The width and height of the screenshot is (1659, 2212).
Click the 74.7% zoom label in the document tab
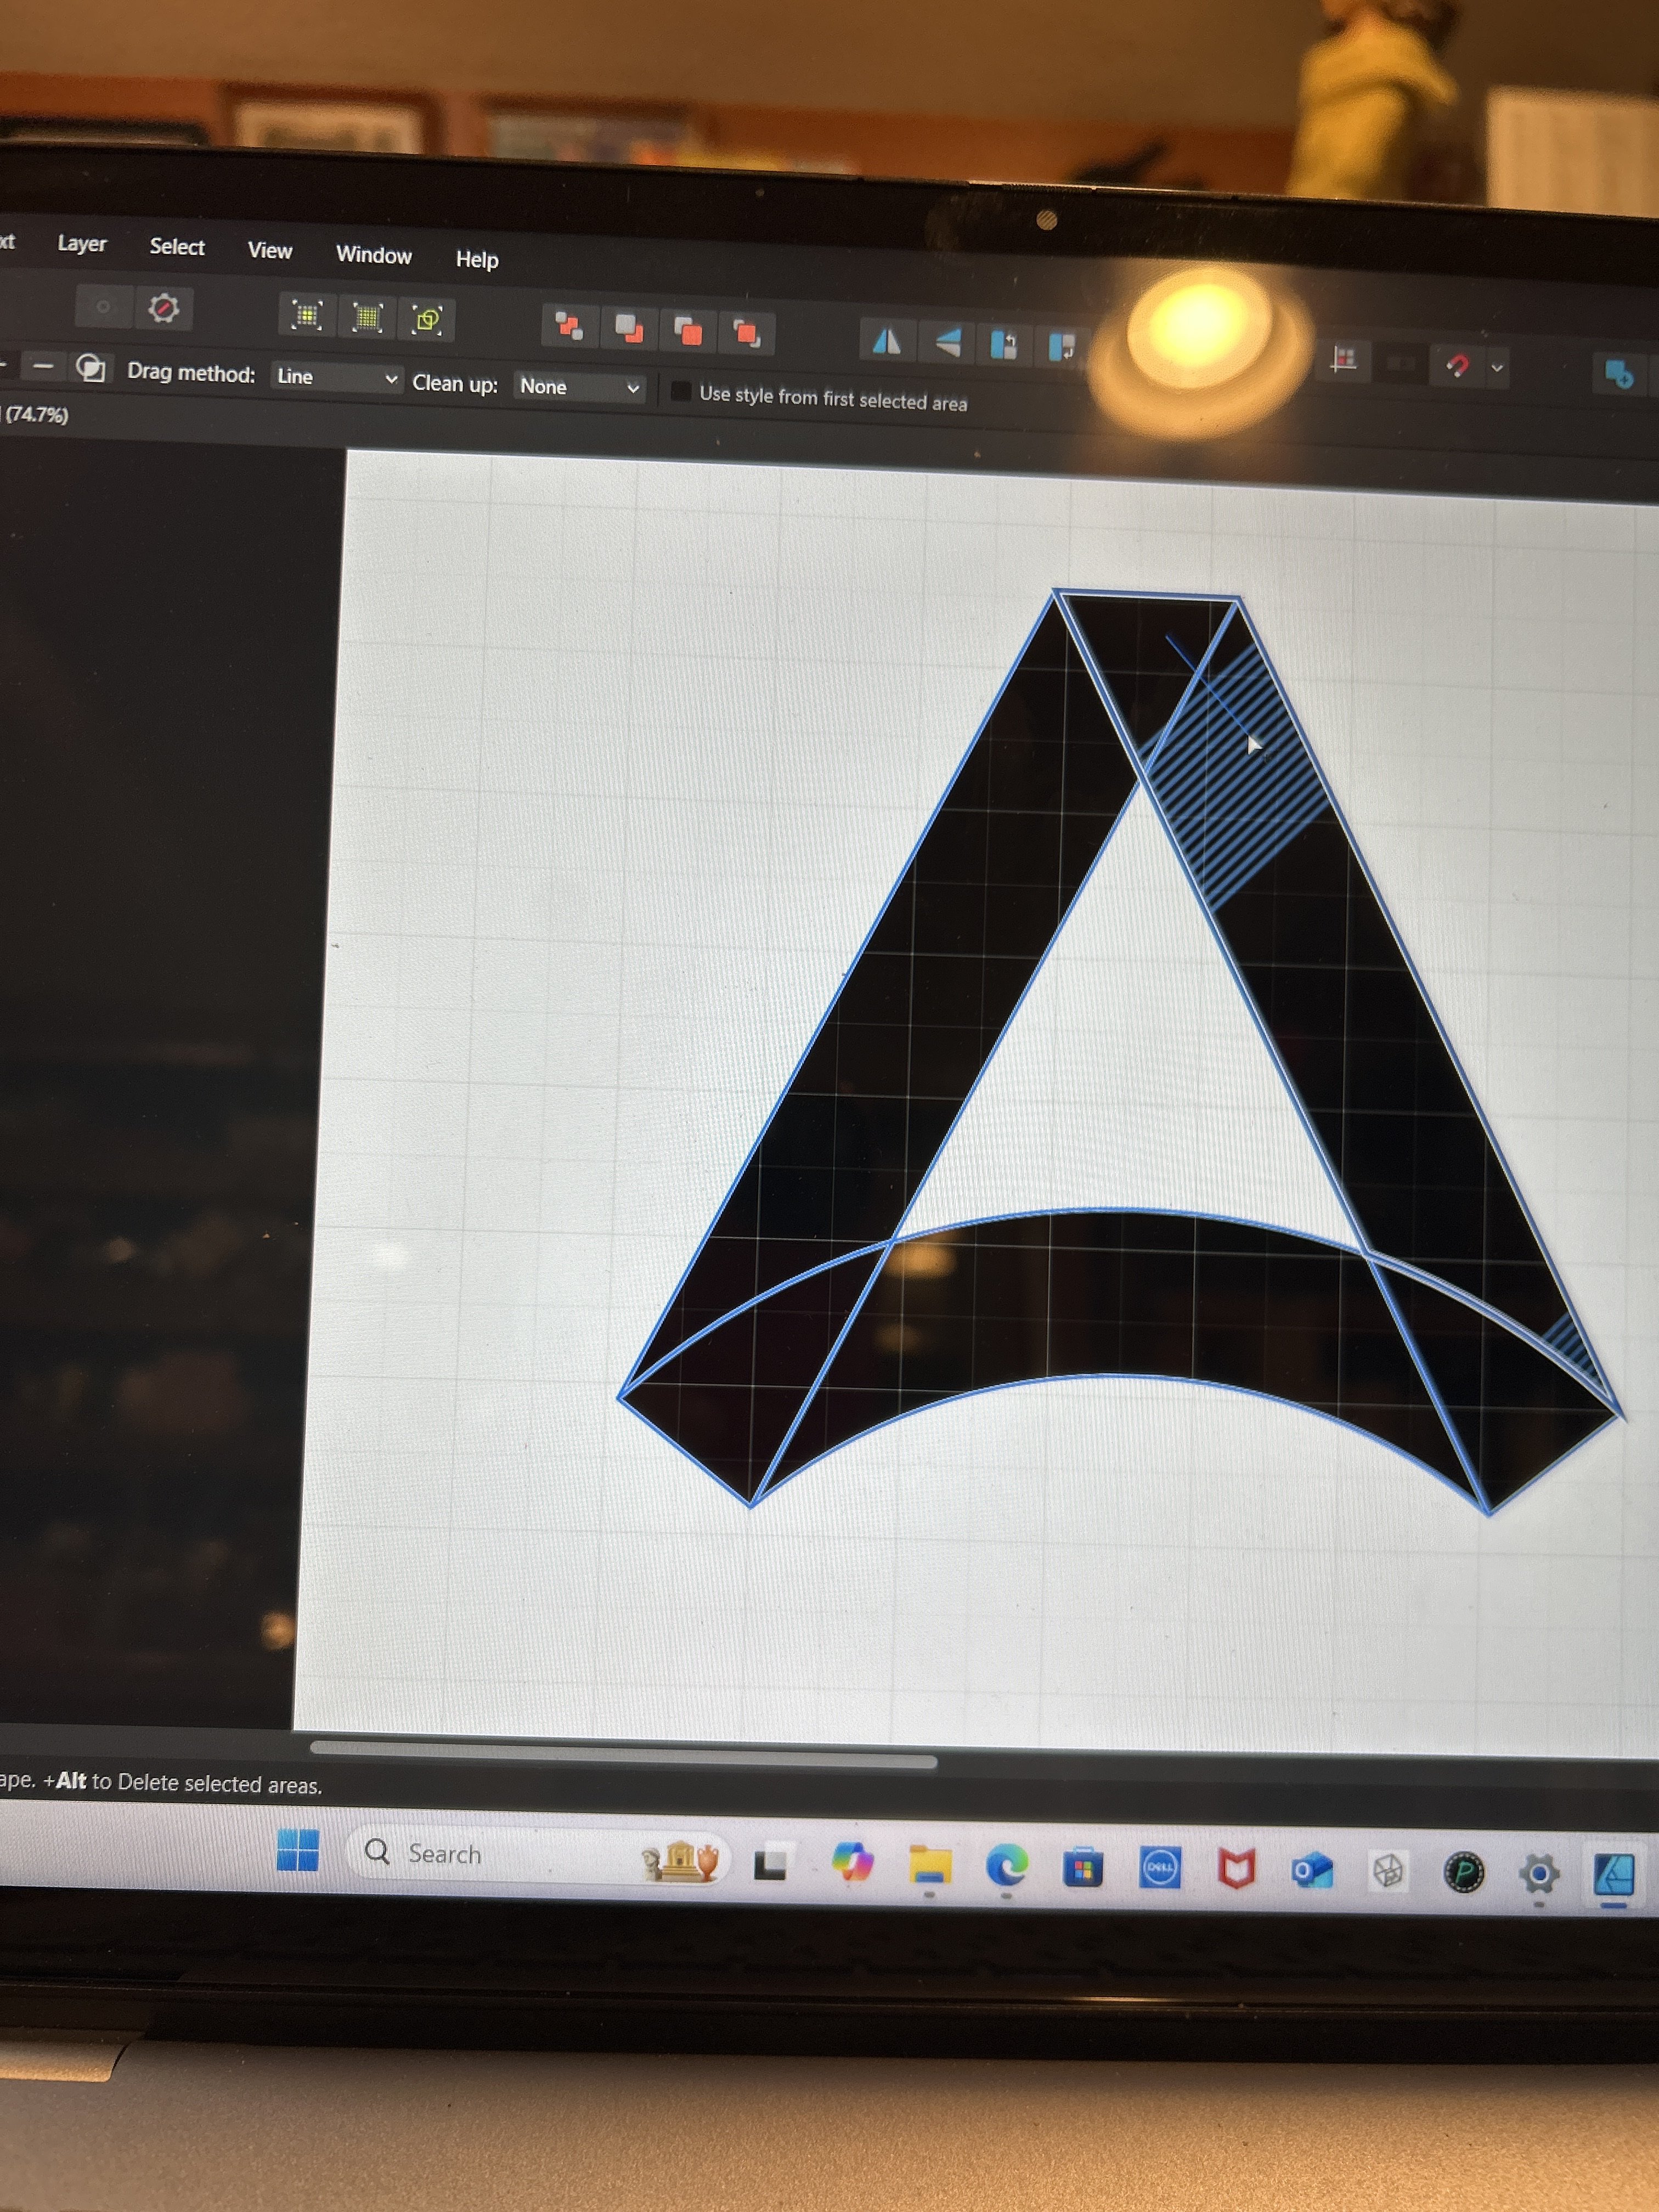point(37,414)
